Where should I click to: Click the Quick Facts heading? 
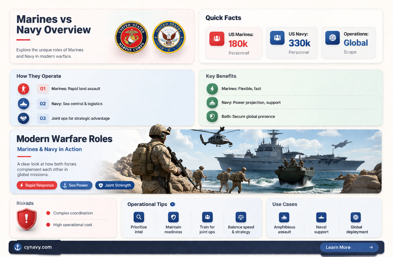[x=223, y=18]
